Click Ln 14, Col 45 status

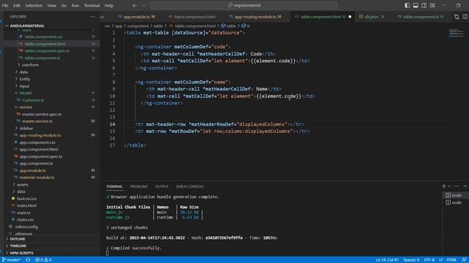point(387,260)
